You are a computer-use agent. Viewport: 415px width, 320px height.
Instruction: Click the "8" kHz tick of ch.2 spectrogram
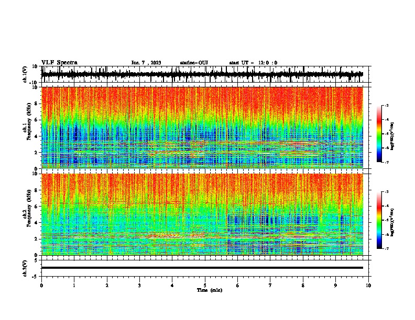point(37,190)
